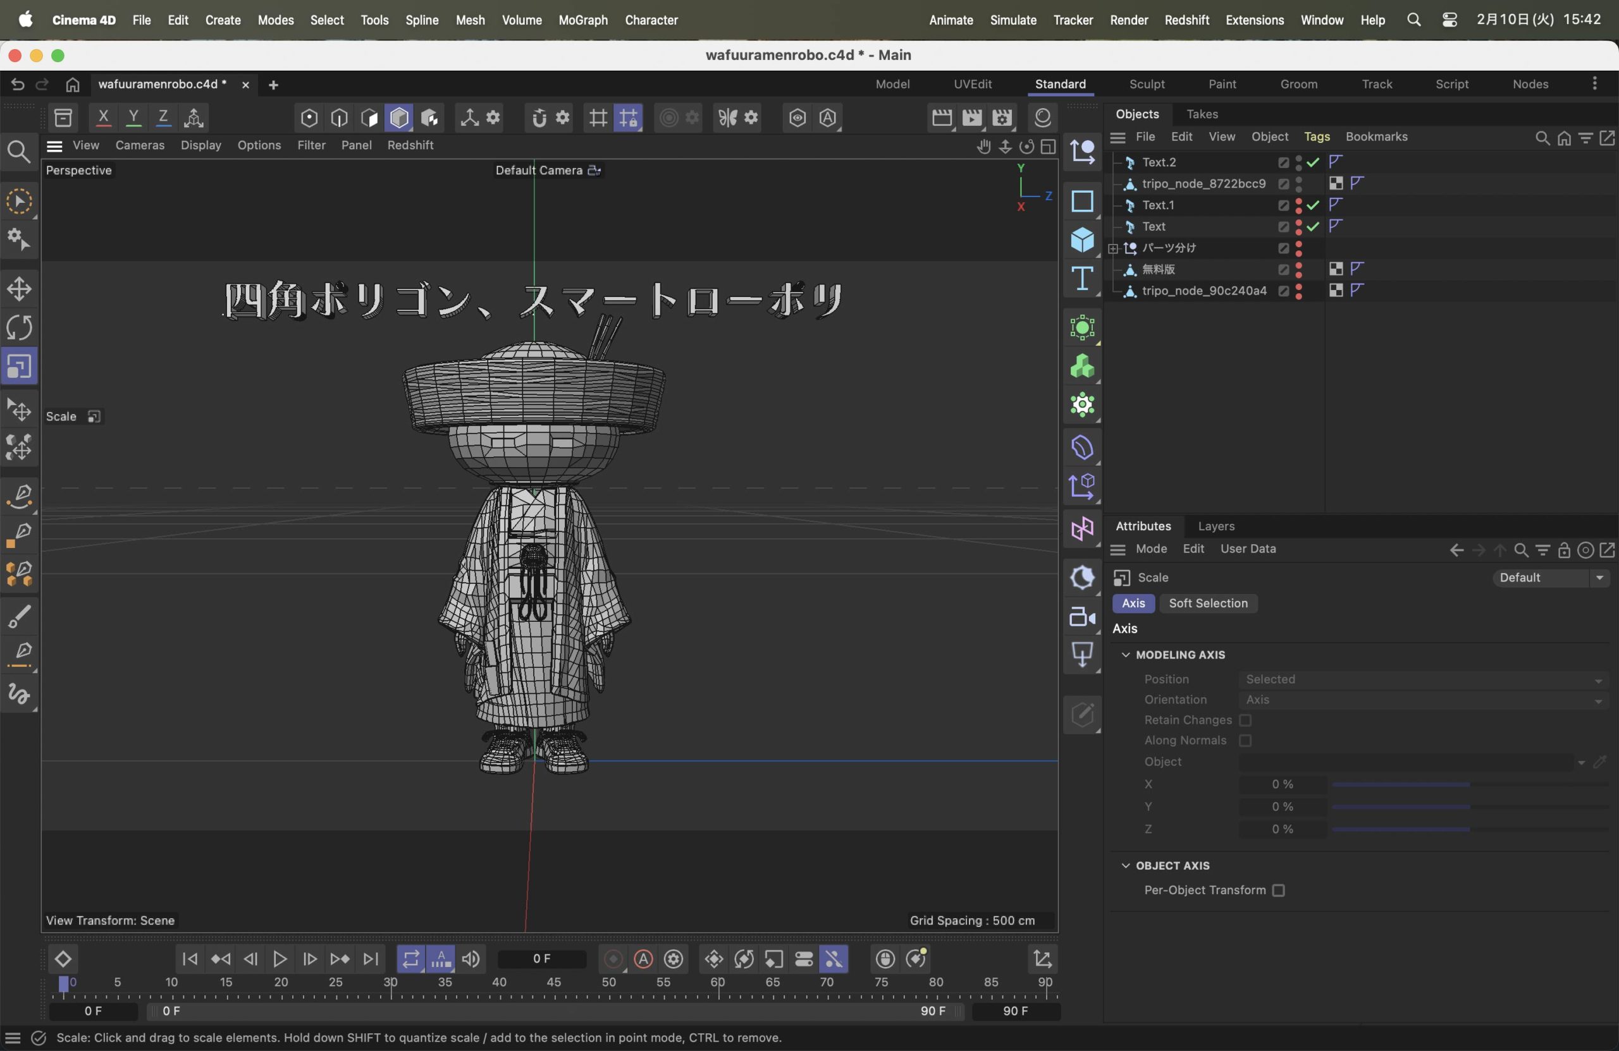Collapse the MODELING AXIS section
This screenshot has width=1619, height=1051.
(1126, 655)
